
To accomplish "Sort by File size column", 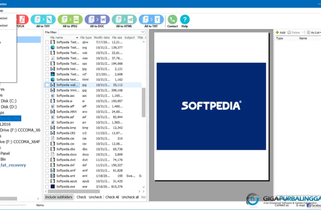I will click(117, 38).
